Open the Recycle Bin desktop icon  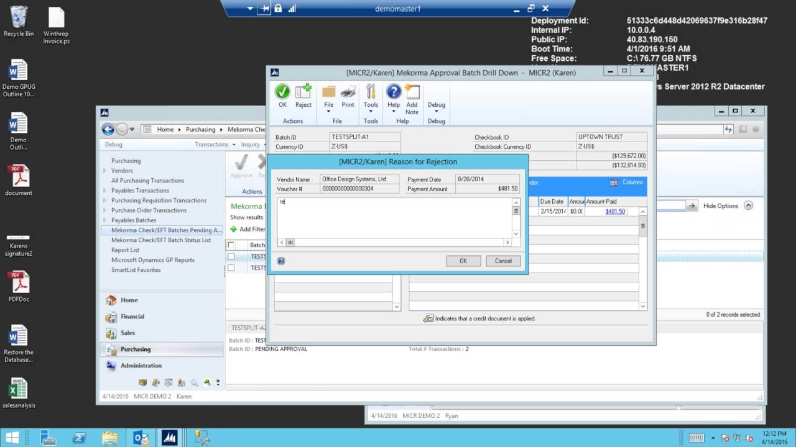coord(19,20)
